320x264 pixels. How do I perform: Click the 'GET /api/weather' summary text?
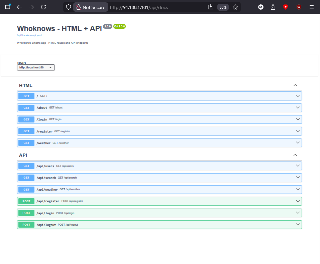click(70, 189)
